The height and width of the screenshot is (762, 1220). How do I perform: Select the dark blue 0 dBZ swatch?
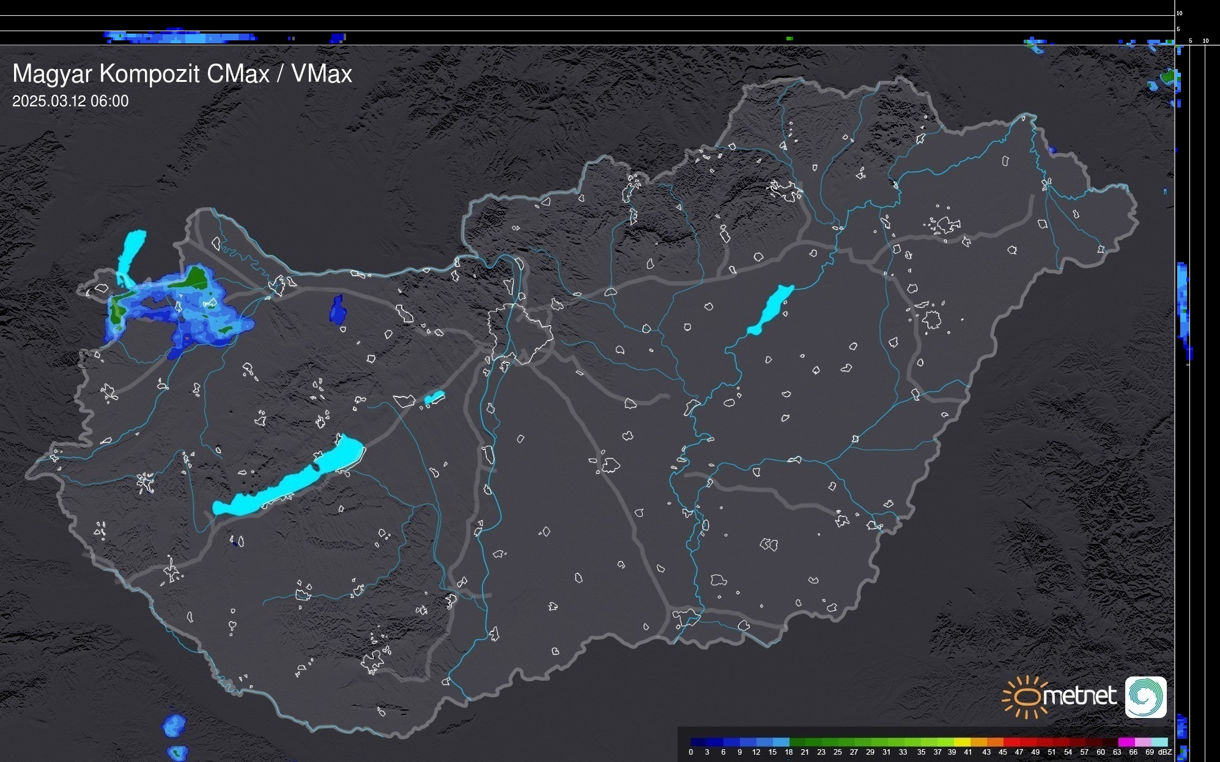(698, 742)
